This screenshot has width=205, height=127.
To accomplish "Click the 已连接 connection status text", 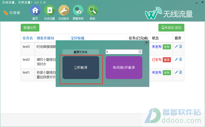I will coord(15,13).
